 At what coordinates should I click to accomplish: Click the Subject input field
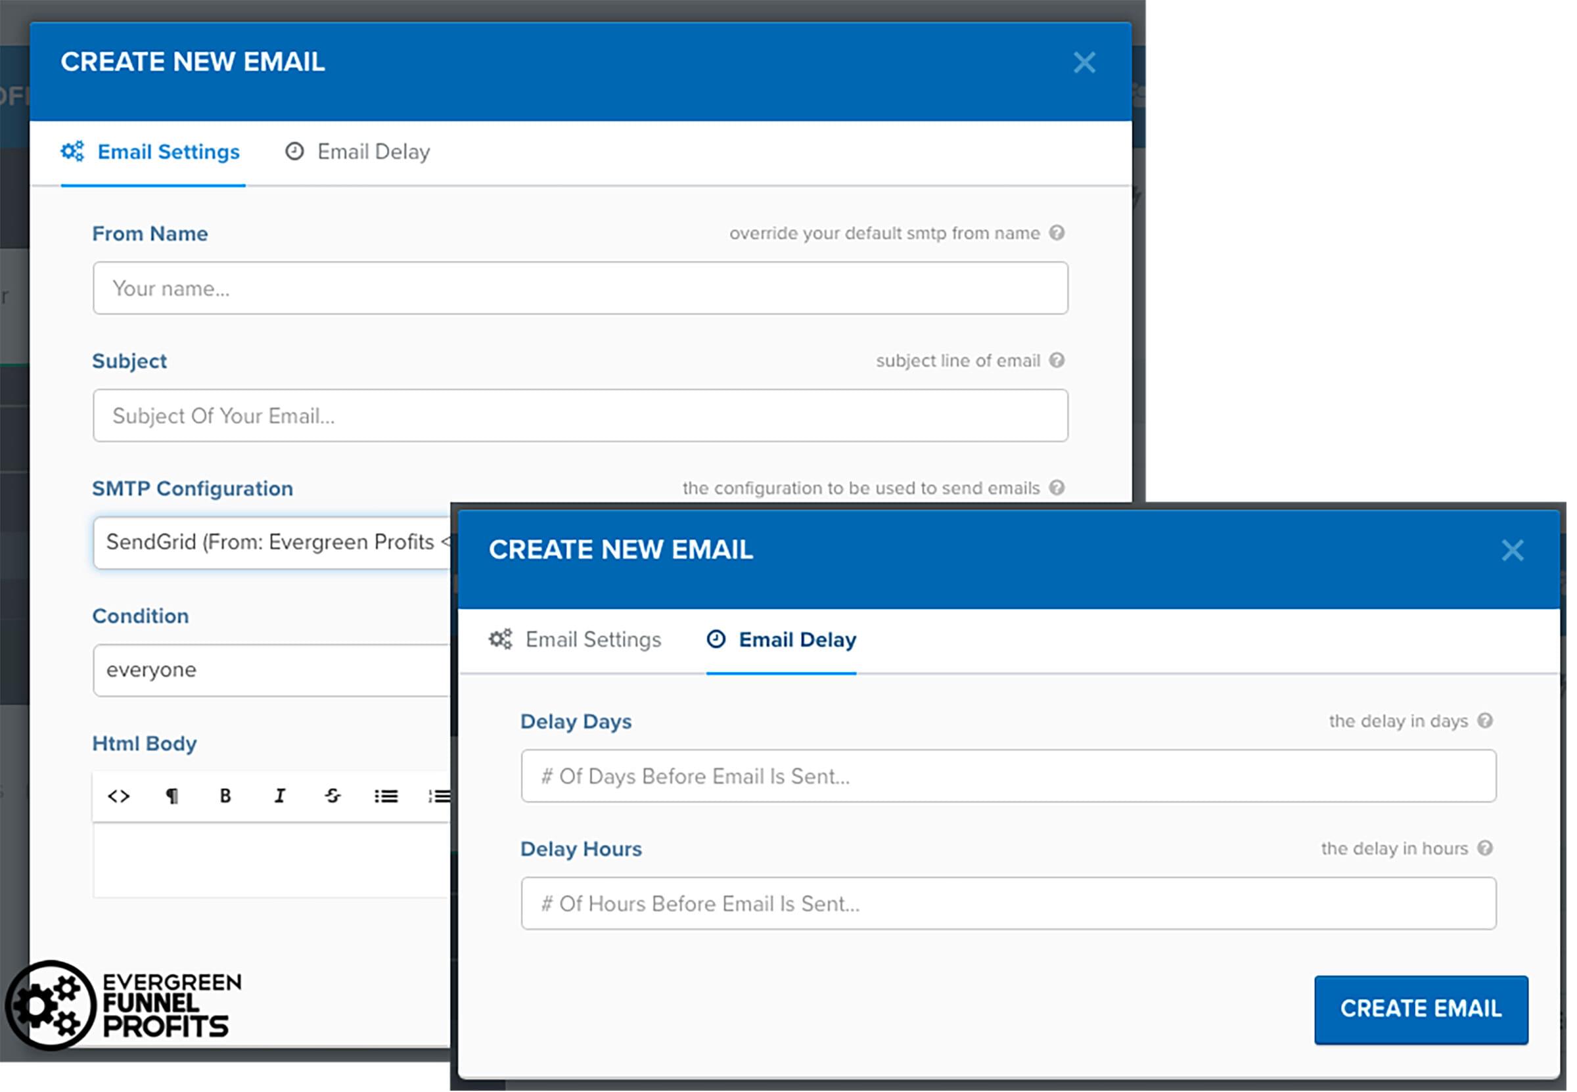point(580,416)
